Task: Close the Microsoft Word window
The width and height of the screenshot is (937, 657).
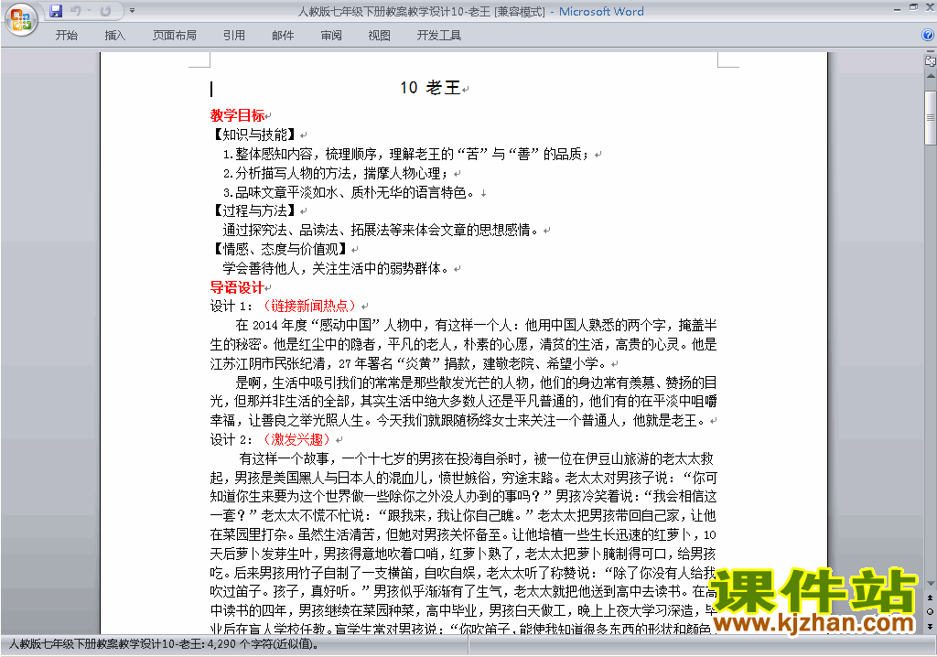Action: 930,7
